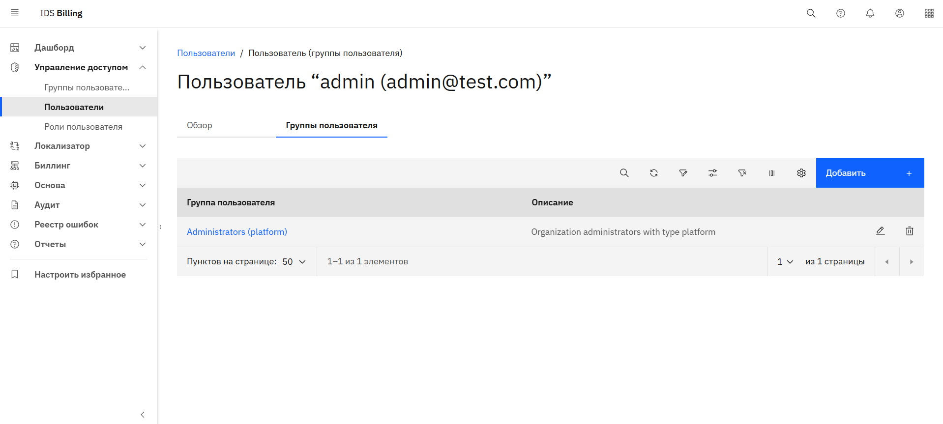The image size is (943, 424).
Task: Open items-per-page dropdown showing 50
Action: pyautogui.click(x=294, y=261)
